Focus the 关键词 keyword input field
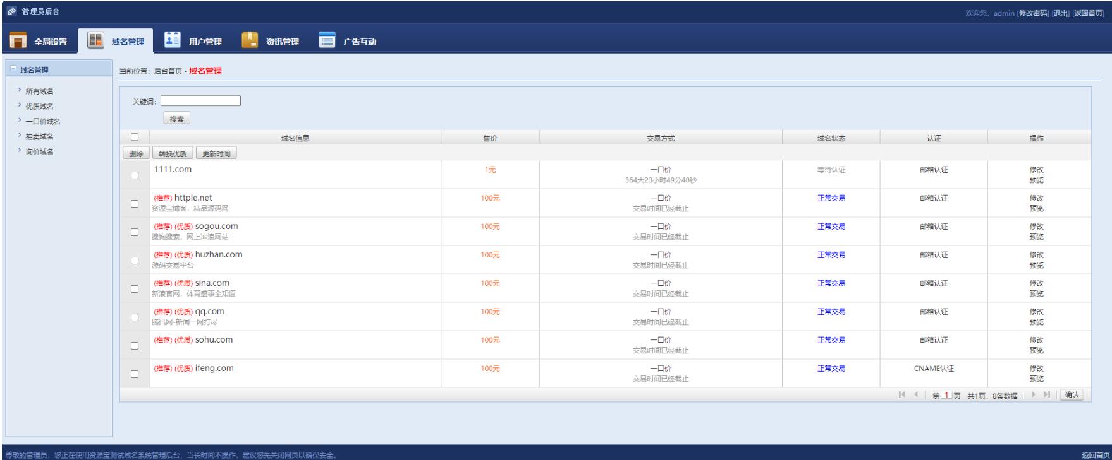This screenshot has width=1112, height=460. 200,101
